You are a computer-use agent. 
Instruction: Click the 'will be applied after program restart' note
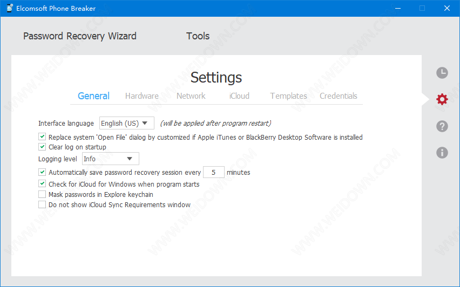(x=215, y=124)
